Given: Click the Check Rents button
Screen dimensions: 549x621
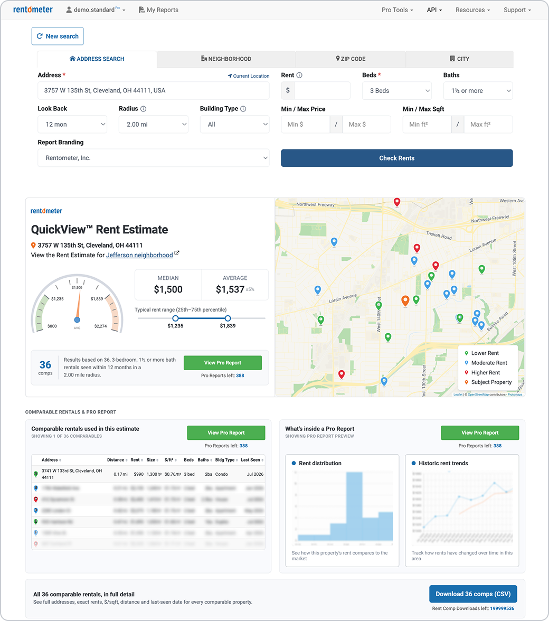Looking at the screenshot, I should pos(397,158).
